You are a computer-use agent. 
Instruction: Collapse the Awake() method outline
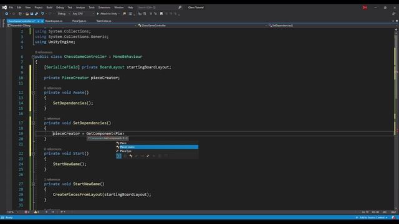pos(33,93)
